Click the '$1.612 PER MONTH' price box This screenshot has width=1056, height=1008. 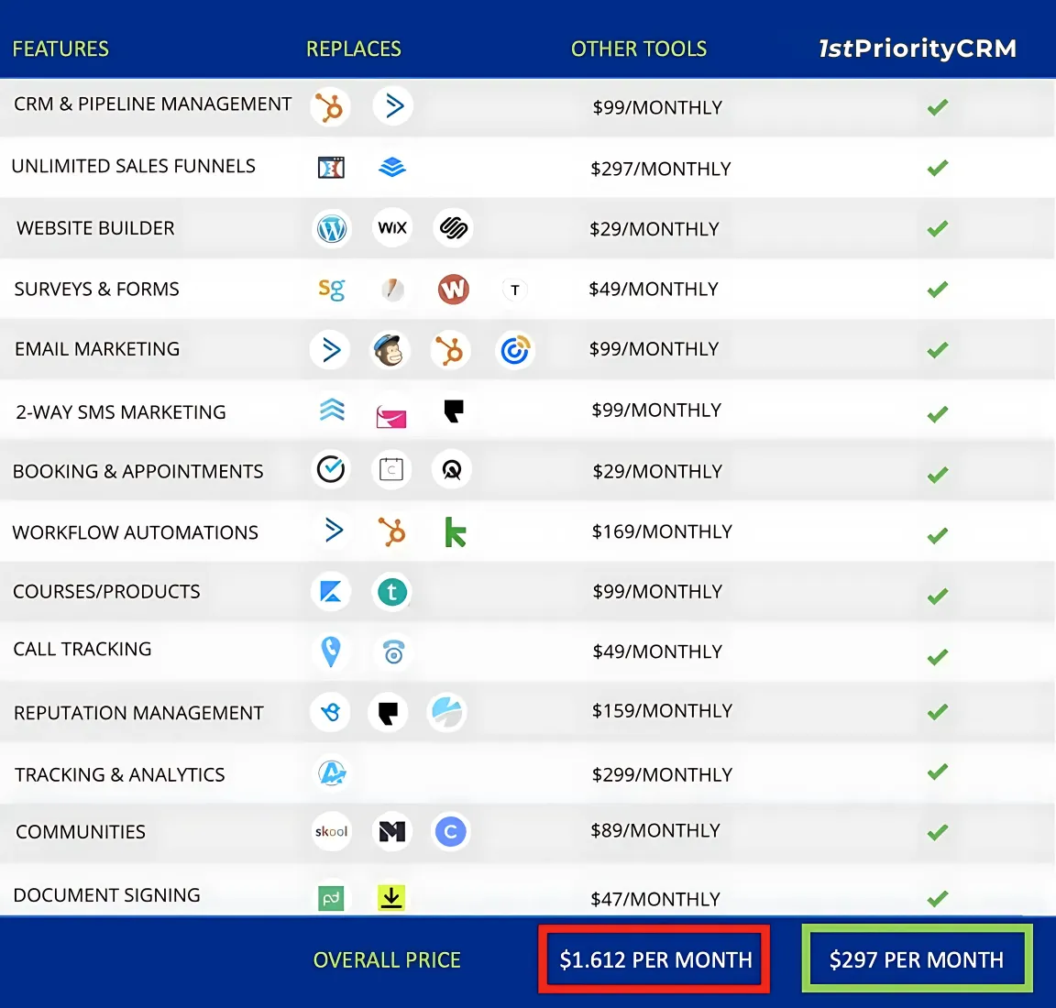[x=654, y=959]
